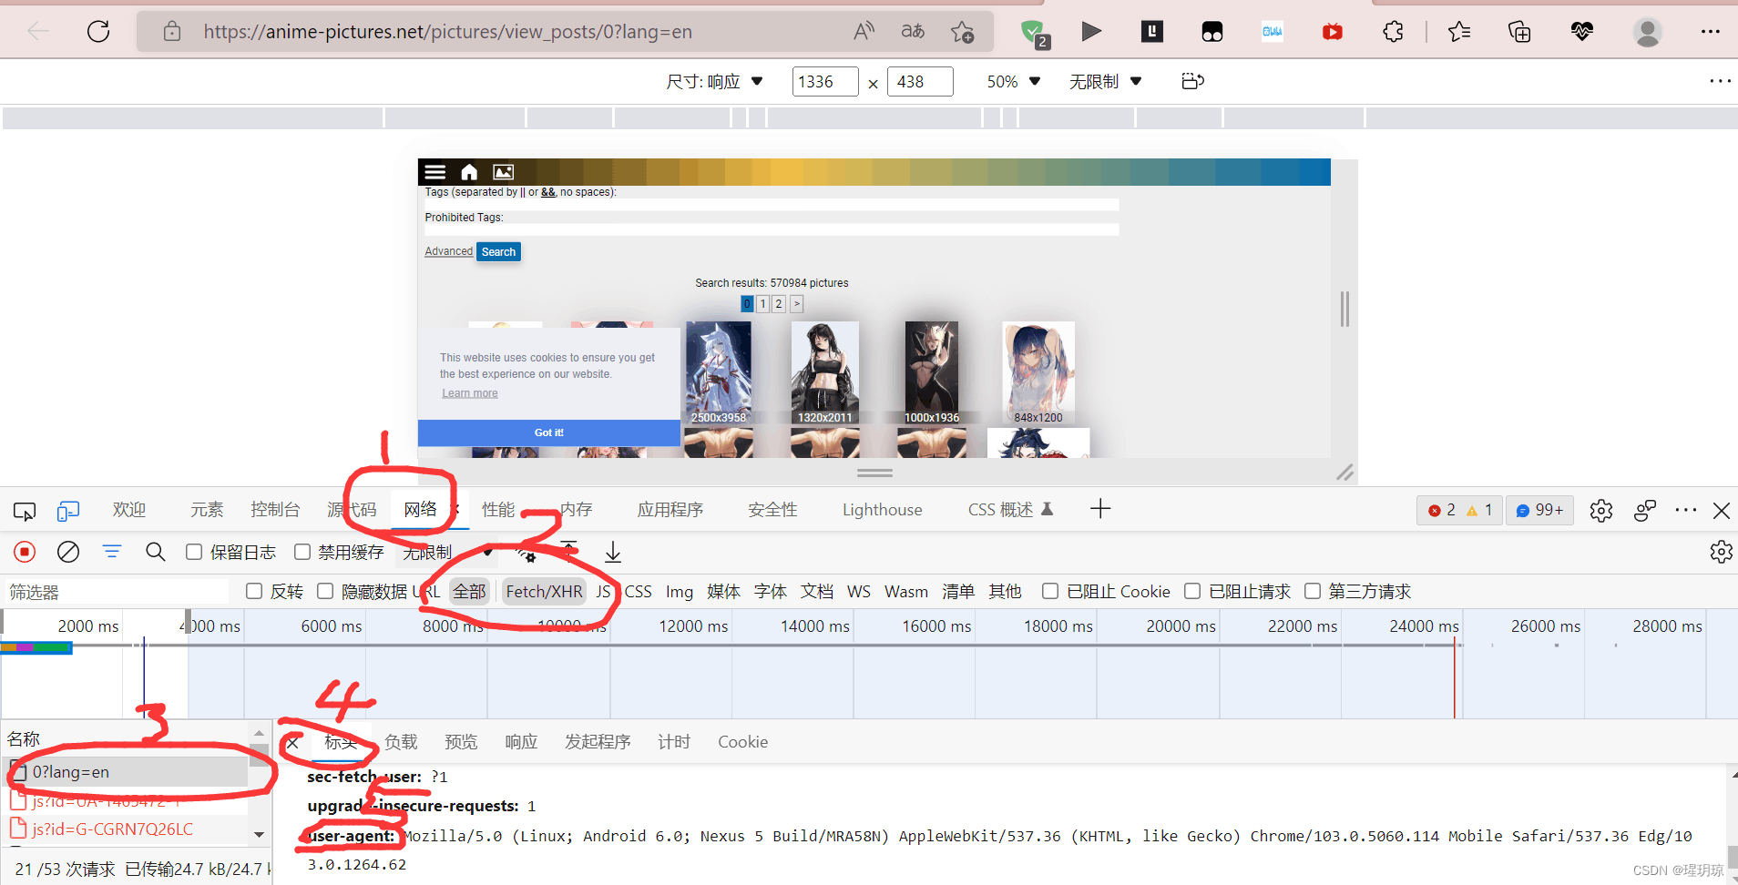
Task: Open the Collections icon
Action: point(1519,32)
